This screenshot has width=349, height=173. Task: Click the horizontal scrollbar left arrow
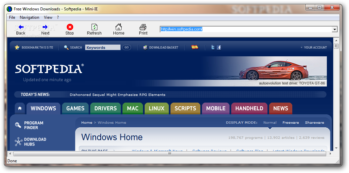point(10,154)
